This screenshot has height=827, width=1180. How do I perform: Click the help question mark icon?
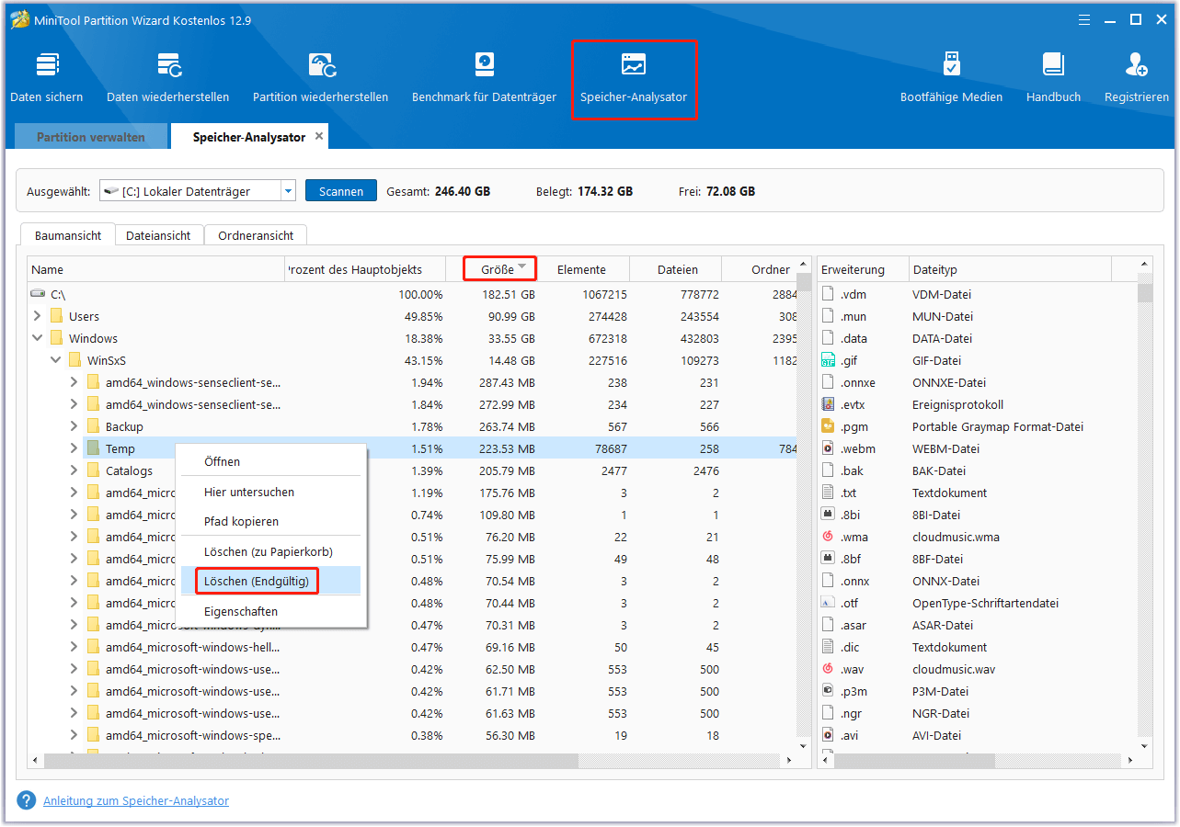pyautogui.click(x=27, y=800)
